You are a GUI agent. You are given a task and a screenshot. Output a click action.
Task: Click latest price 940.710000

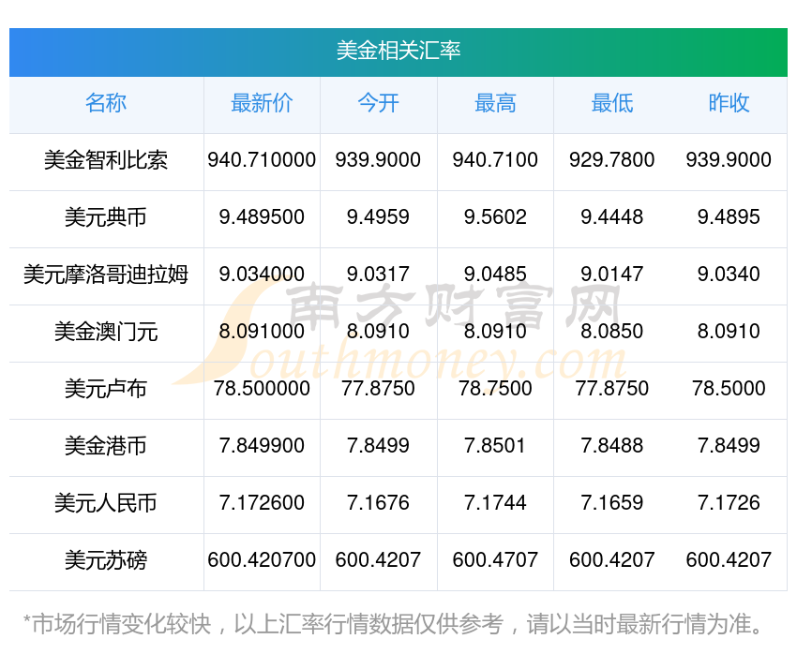coord(262,160)
